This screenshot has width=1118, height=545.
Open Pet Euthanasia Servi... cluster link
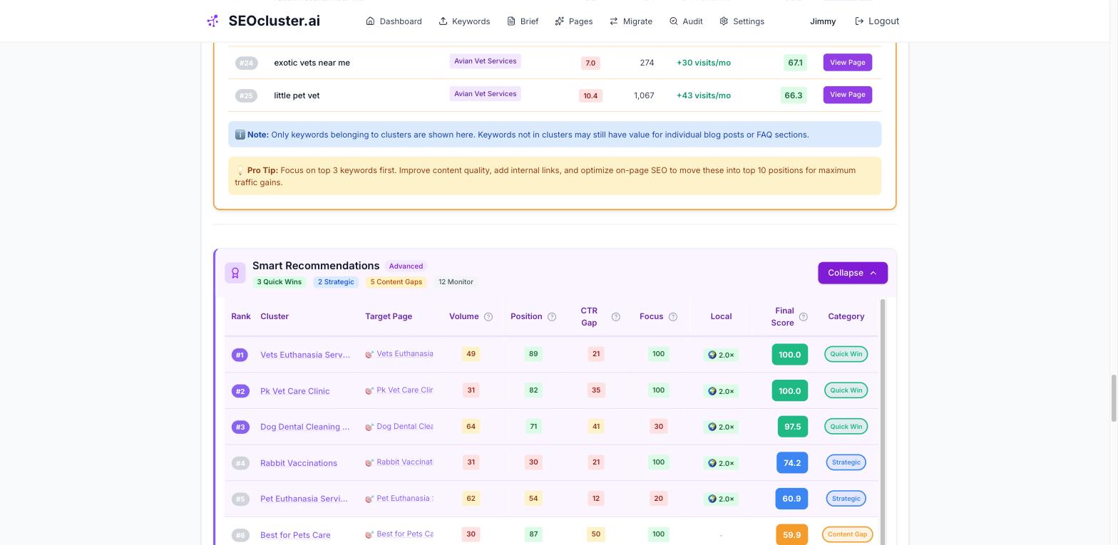pos(304,499)
